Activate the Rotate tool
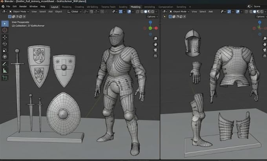The height and width of the screenshot is (161, 267). 5,44
